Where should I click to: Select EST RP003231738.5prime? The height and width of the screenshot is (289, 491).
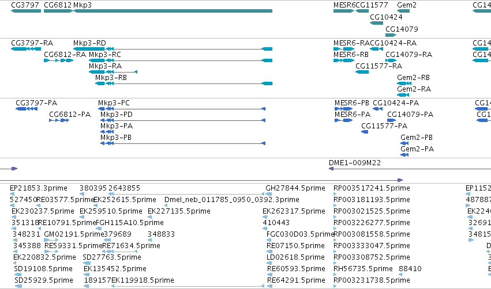coord(372,280)
